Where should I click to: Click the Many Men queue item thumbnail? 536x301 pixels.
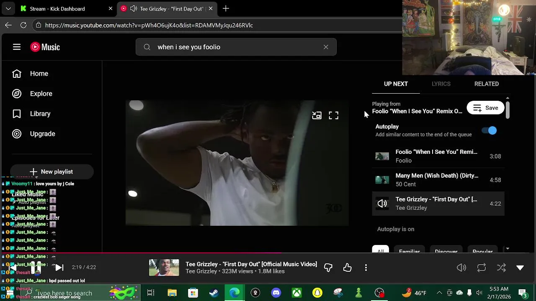click(x=382, y=180)
